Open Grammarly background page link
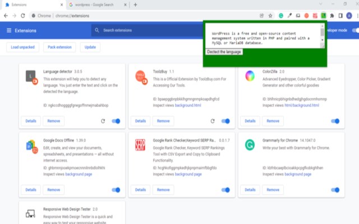Viewport: 359px width, 224px height. pos(298,174)
